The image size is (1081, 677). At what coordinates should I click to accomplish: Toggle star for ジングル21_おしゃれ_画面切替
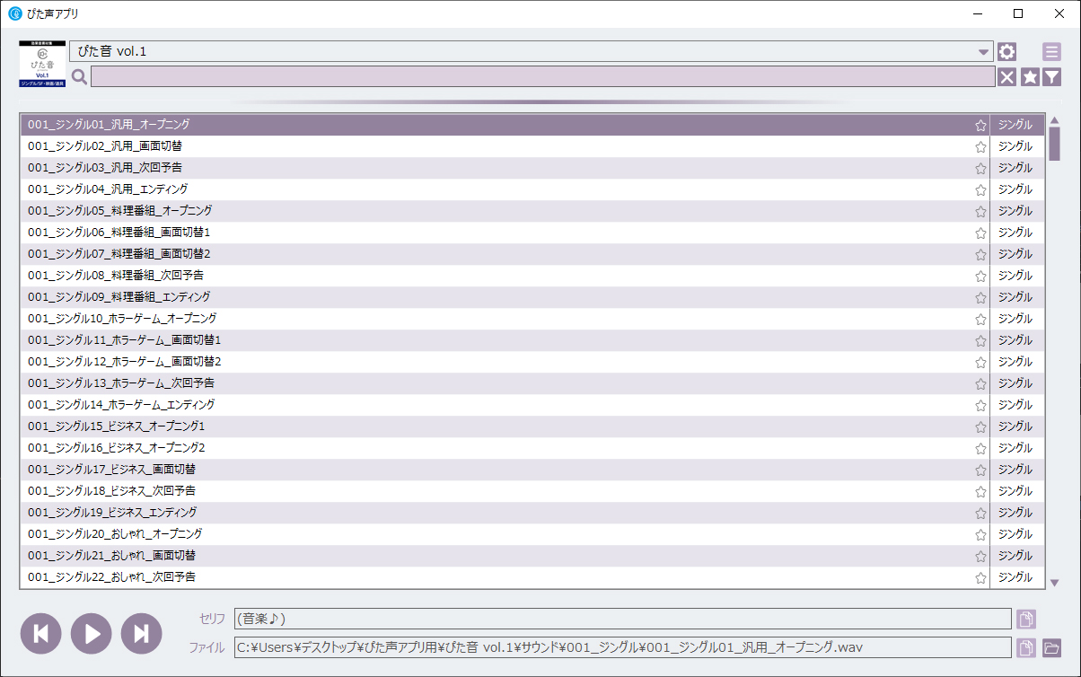(980, 557)
